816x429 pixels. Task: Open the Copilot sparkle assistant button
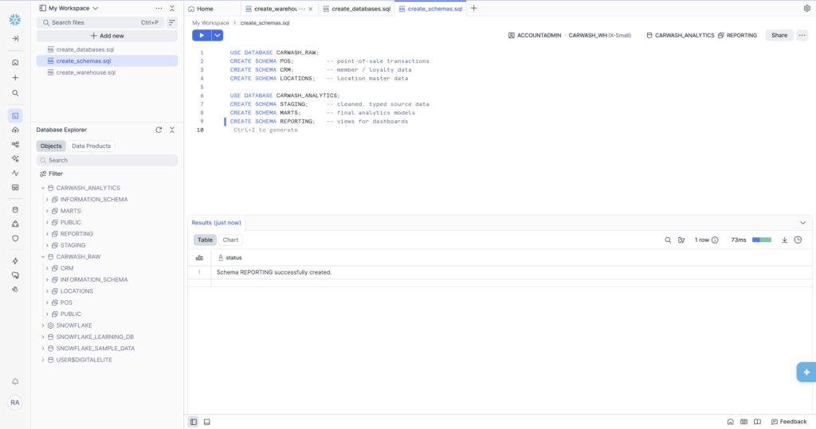[x=806, y=372]
